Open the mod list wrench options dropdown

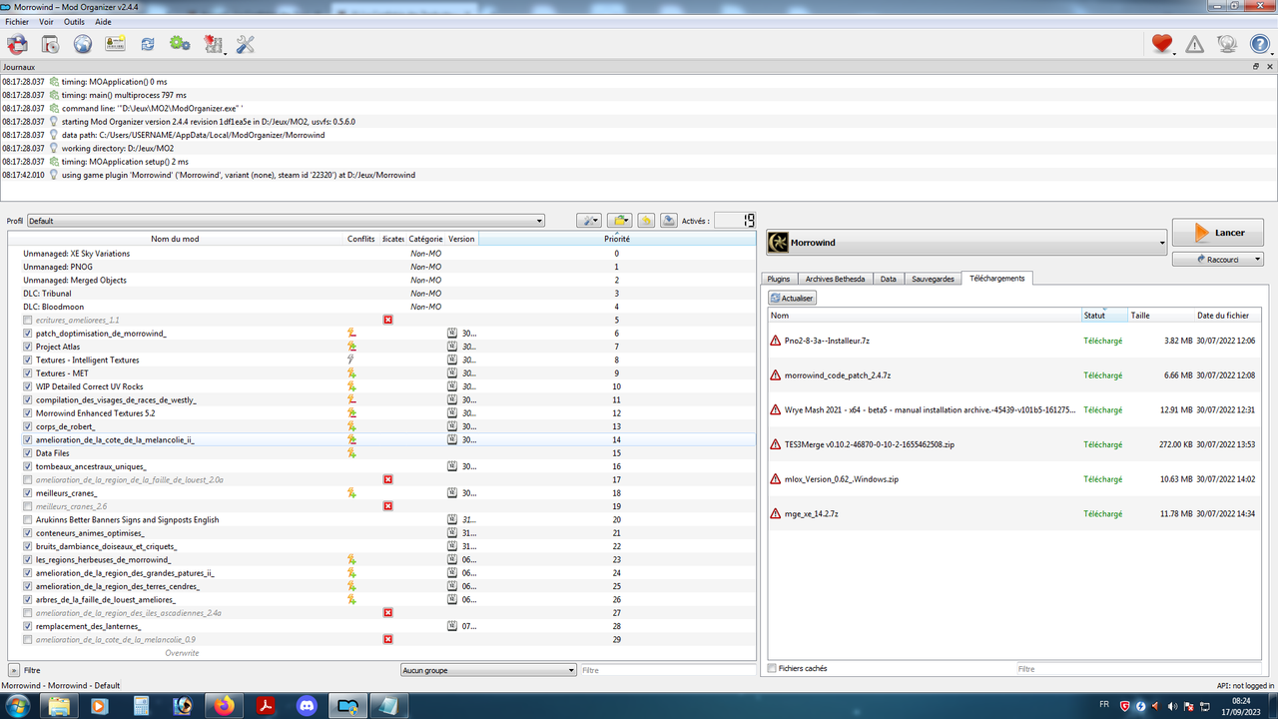click(x=588, y=221)
